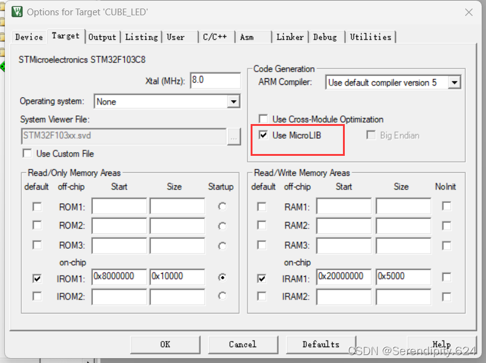Screen dimensions: 486x363
Task: Switch to the Device tab
Action: pyautogui.click(x=29, y=37)
